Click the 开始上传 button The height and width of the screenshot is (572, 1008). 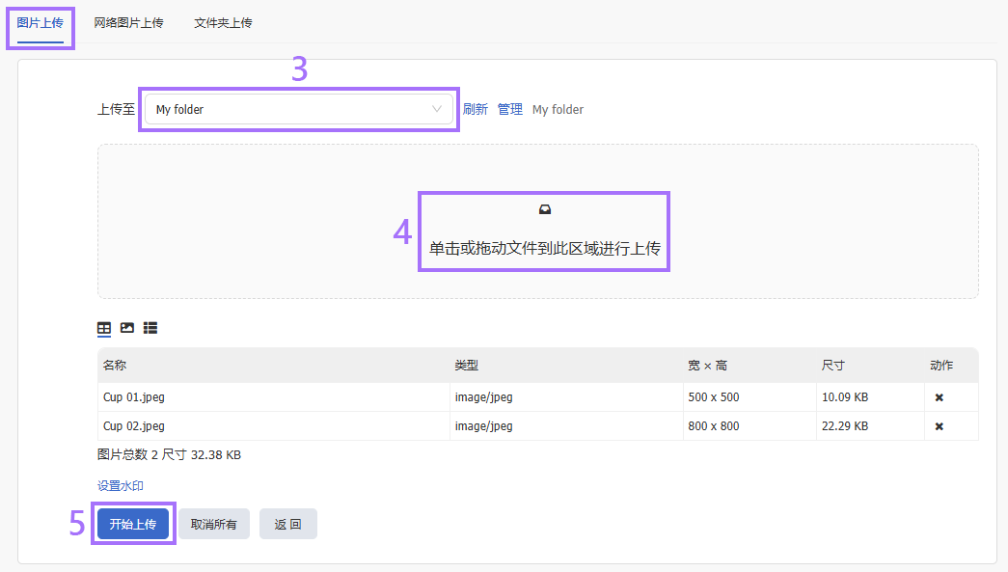pyautogui.click(x=133, y=524)
